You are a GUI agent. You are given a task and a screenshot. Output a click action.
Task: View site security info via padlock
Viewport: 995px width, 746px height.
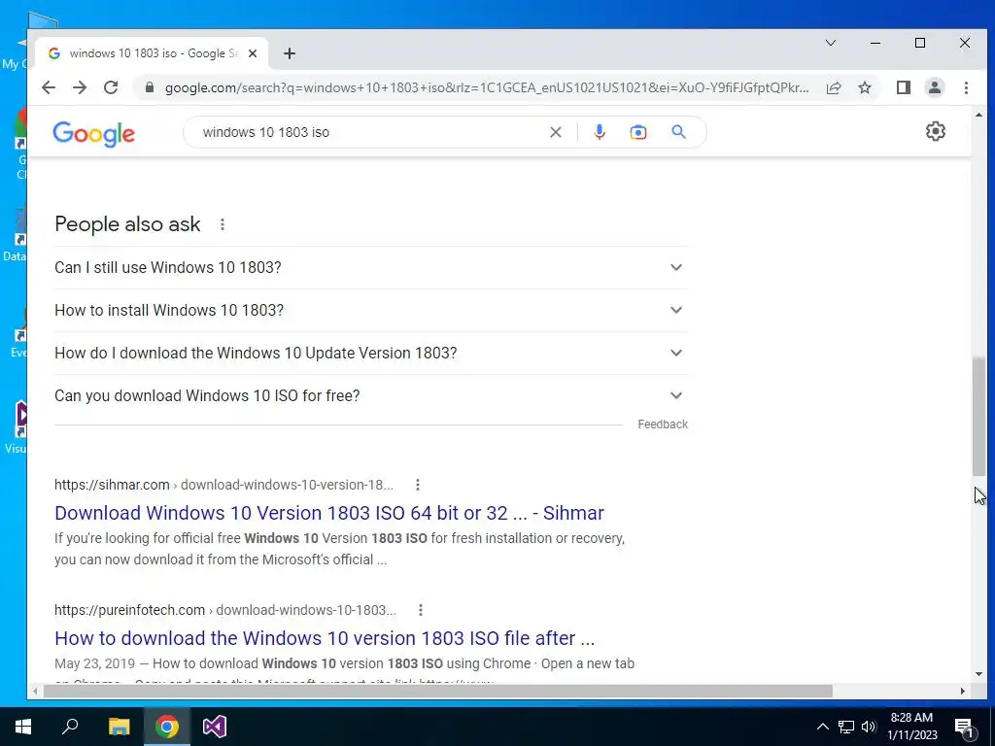(150, 87)
